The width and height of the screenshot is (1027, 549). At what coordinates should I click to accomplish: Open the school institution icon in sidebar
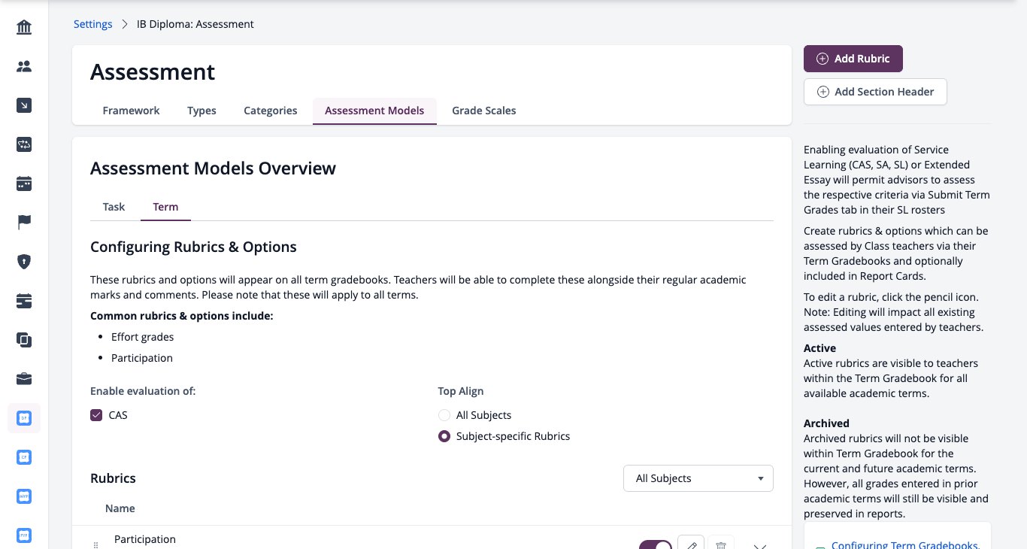pos(24,28)
